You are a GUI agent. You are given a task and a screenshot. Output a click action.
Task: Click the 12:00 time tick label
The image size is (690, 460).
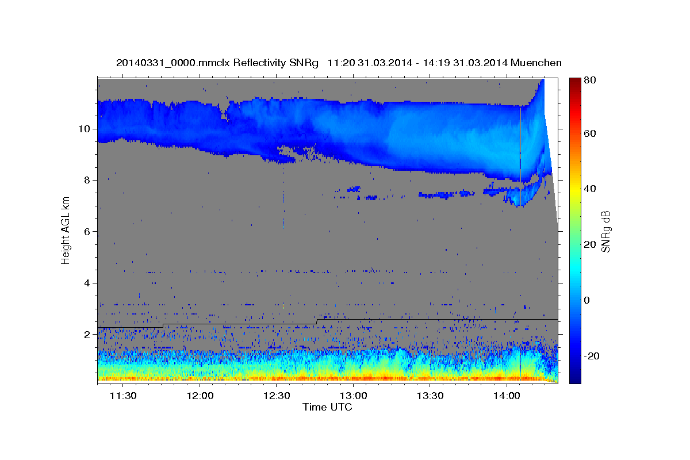[200, 396]
